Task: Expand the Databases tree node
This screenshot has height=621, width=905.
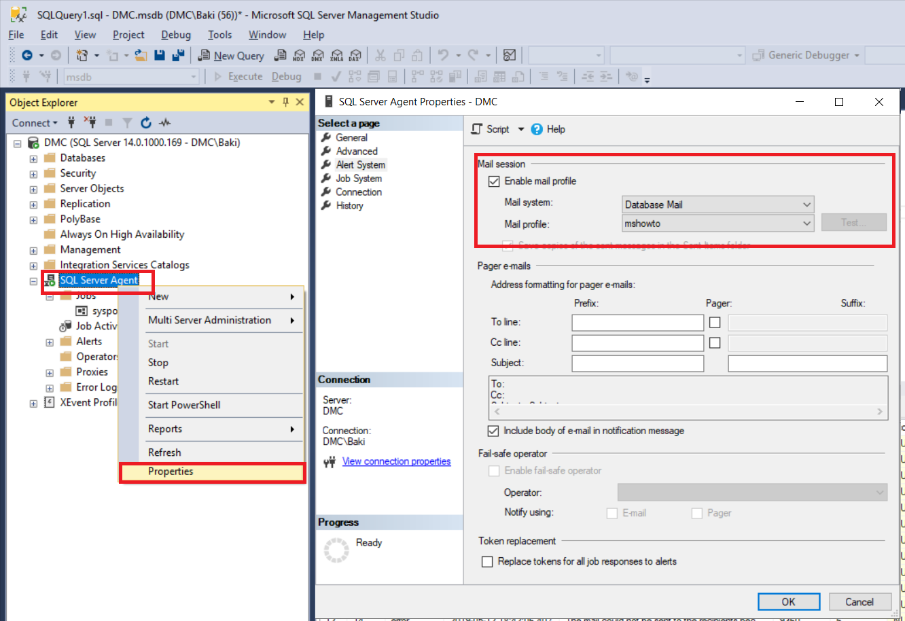Action: coord(33,158)
